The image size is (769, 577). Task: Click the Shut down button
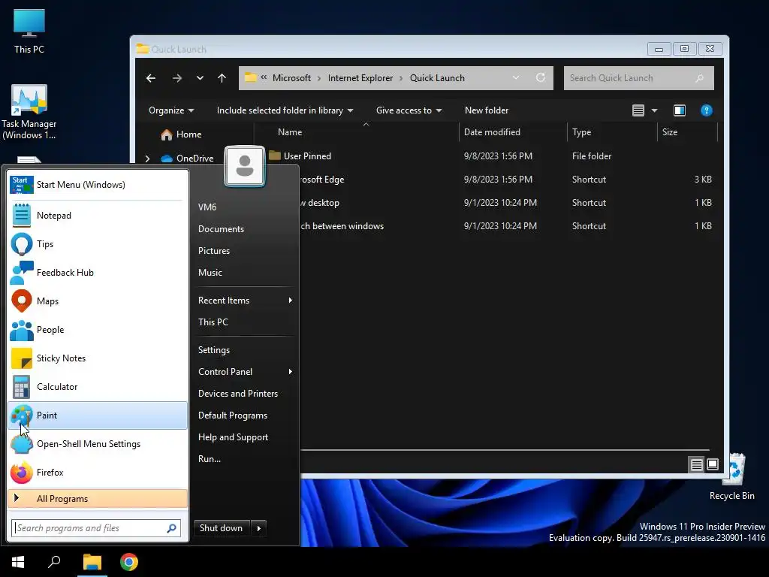point(222,528)
